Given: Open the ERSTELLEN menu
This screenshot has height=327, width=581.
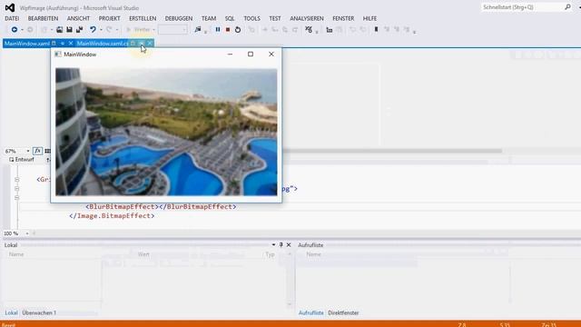Looking at the screenshot, I should point(143,18).
